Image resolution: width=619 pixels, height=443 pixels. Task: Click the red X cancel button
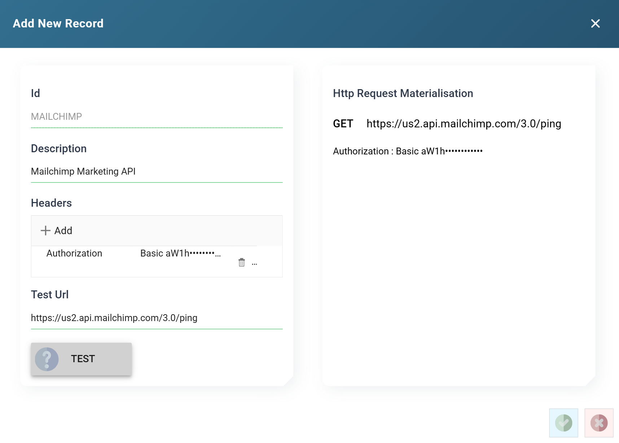pos(599,423)
